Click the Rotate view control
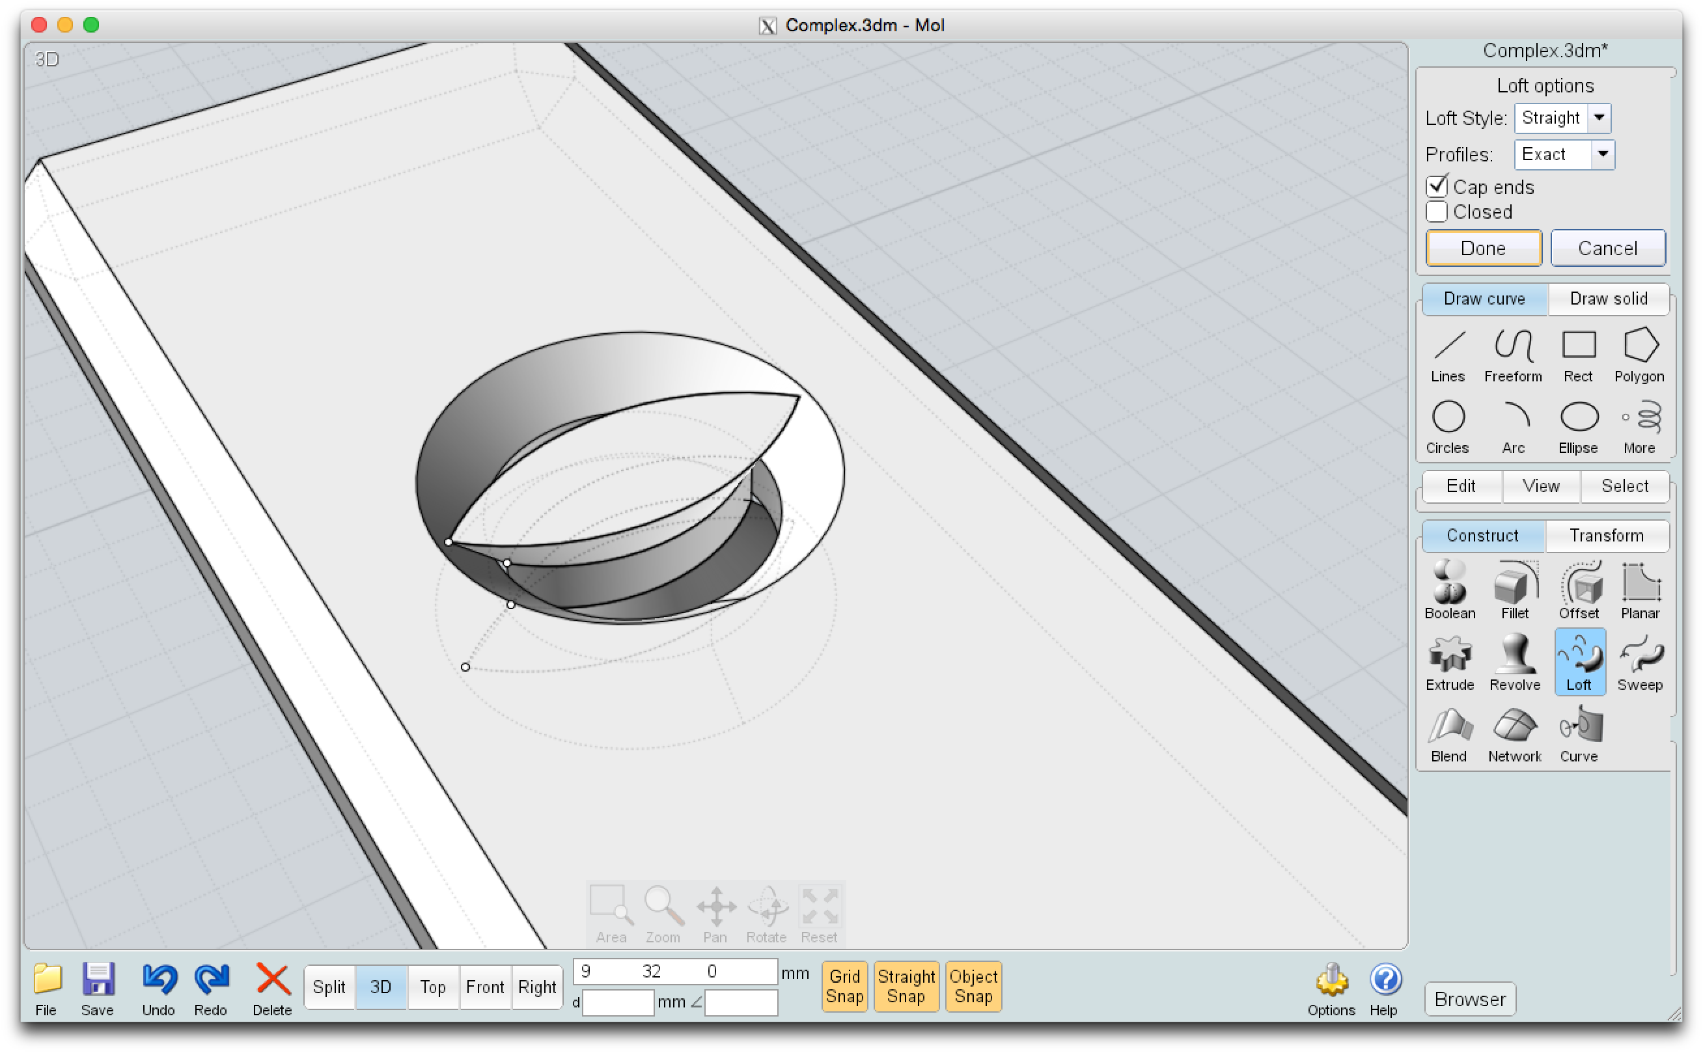The height and width of the screenshot is (1053, 1703). point(766,914)
